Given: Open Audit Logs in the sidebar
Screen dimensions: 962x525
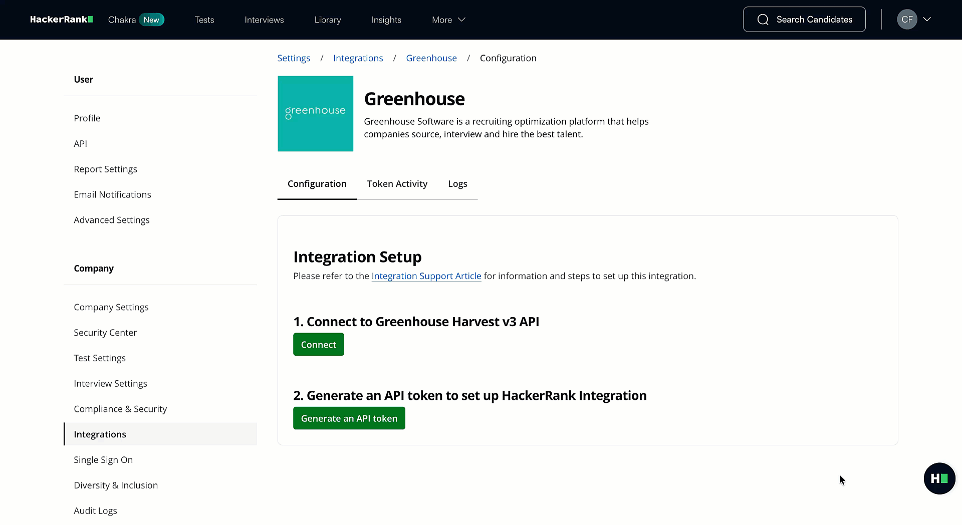Looking at the screenshot, I should pos(95,511).
